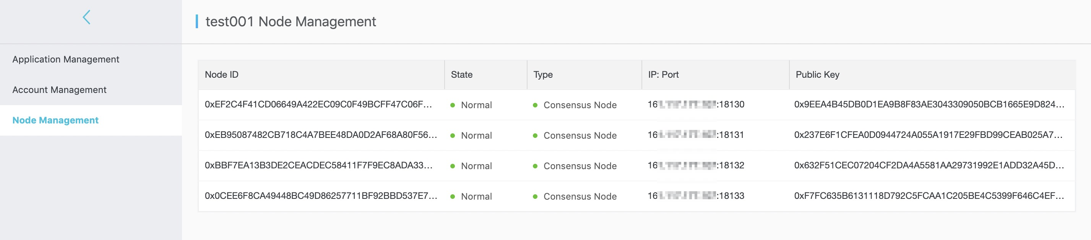Viewport: 1091px width, 240px height.
Task: Click the Type column header
Action: pyautogui.click(x=543, y=75)
